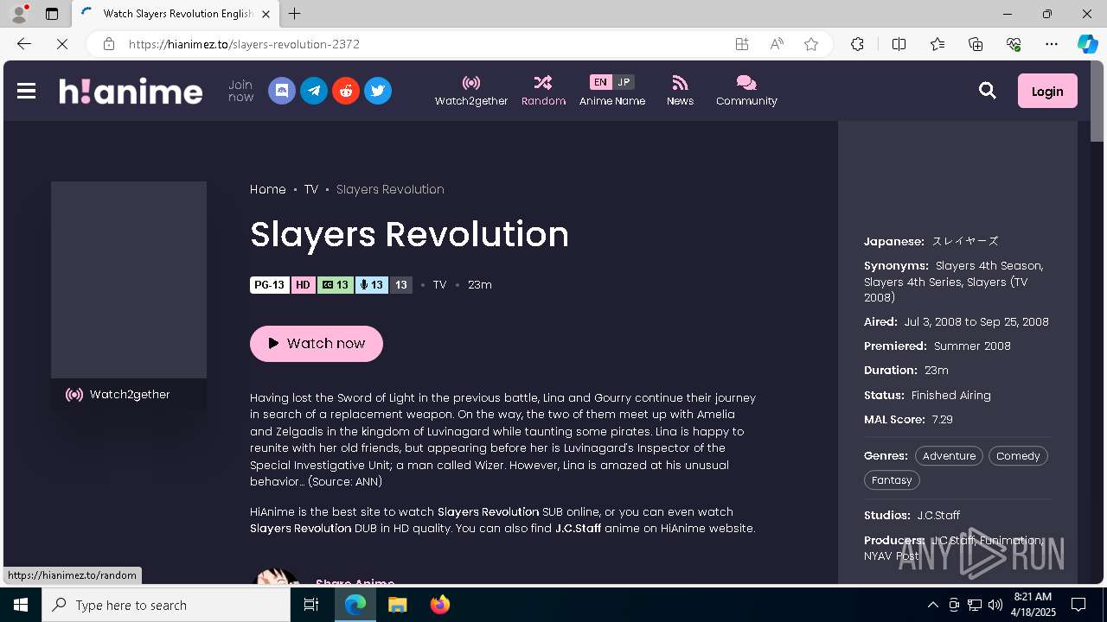Click the HD quality badge
This screenshot has height=622, width=1107.
303,285
